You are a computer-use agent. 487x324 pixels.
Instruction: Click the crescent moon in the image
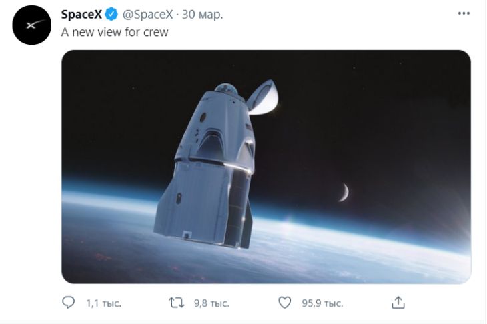[344, 193]
